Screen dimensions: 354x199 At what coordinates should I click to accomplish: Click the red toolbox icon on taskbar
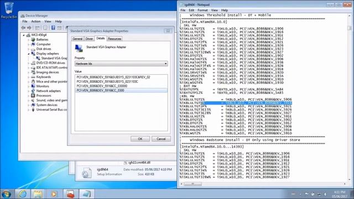(x=70, y=194)
